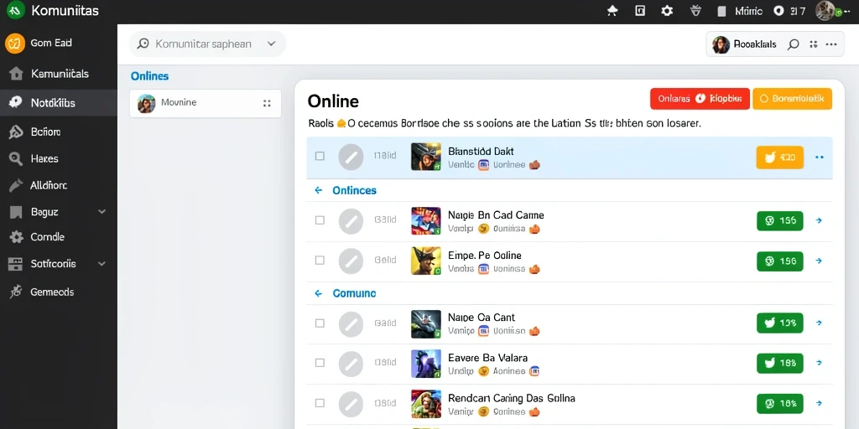
Task: Click the orange Gom Ead sidebar icon
Action: 15,43
